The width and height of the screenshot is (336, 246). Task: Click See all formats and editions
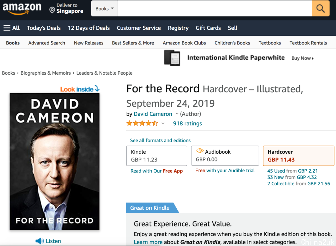[160, 140]
